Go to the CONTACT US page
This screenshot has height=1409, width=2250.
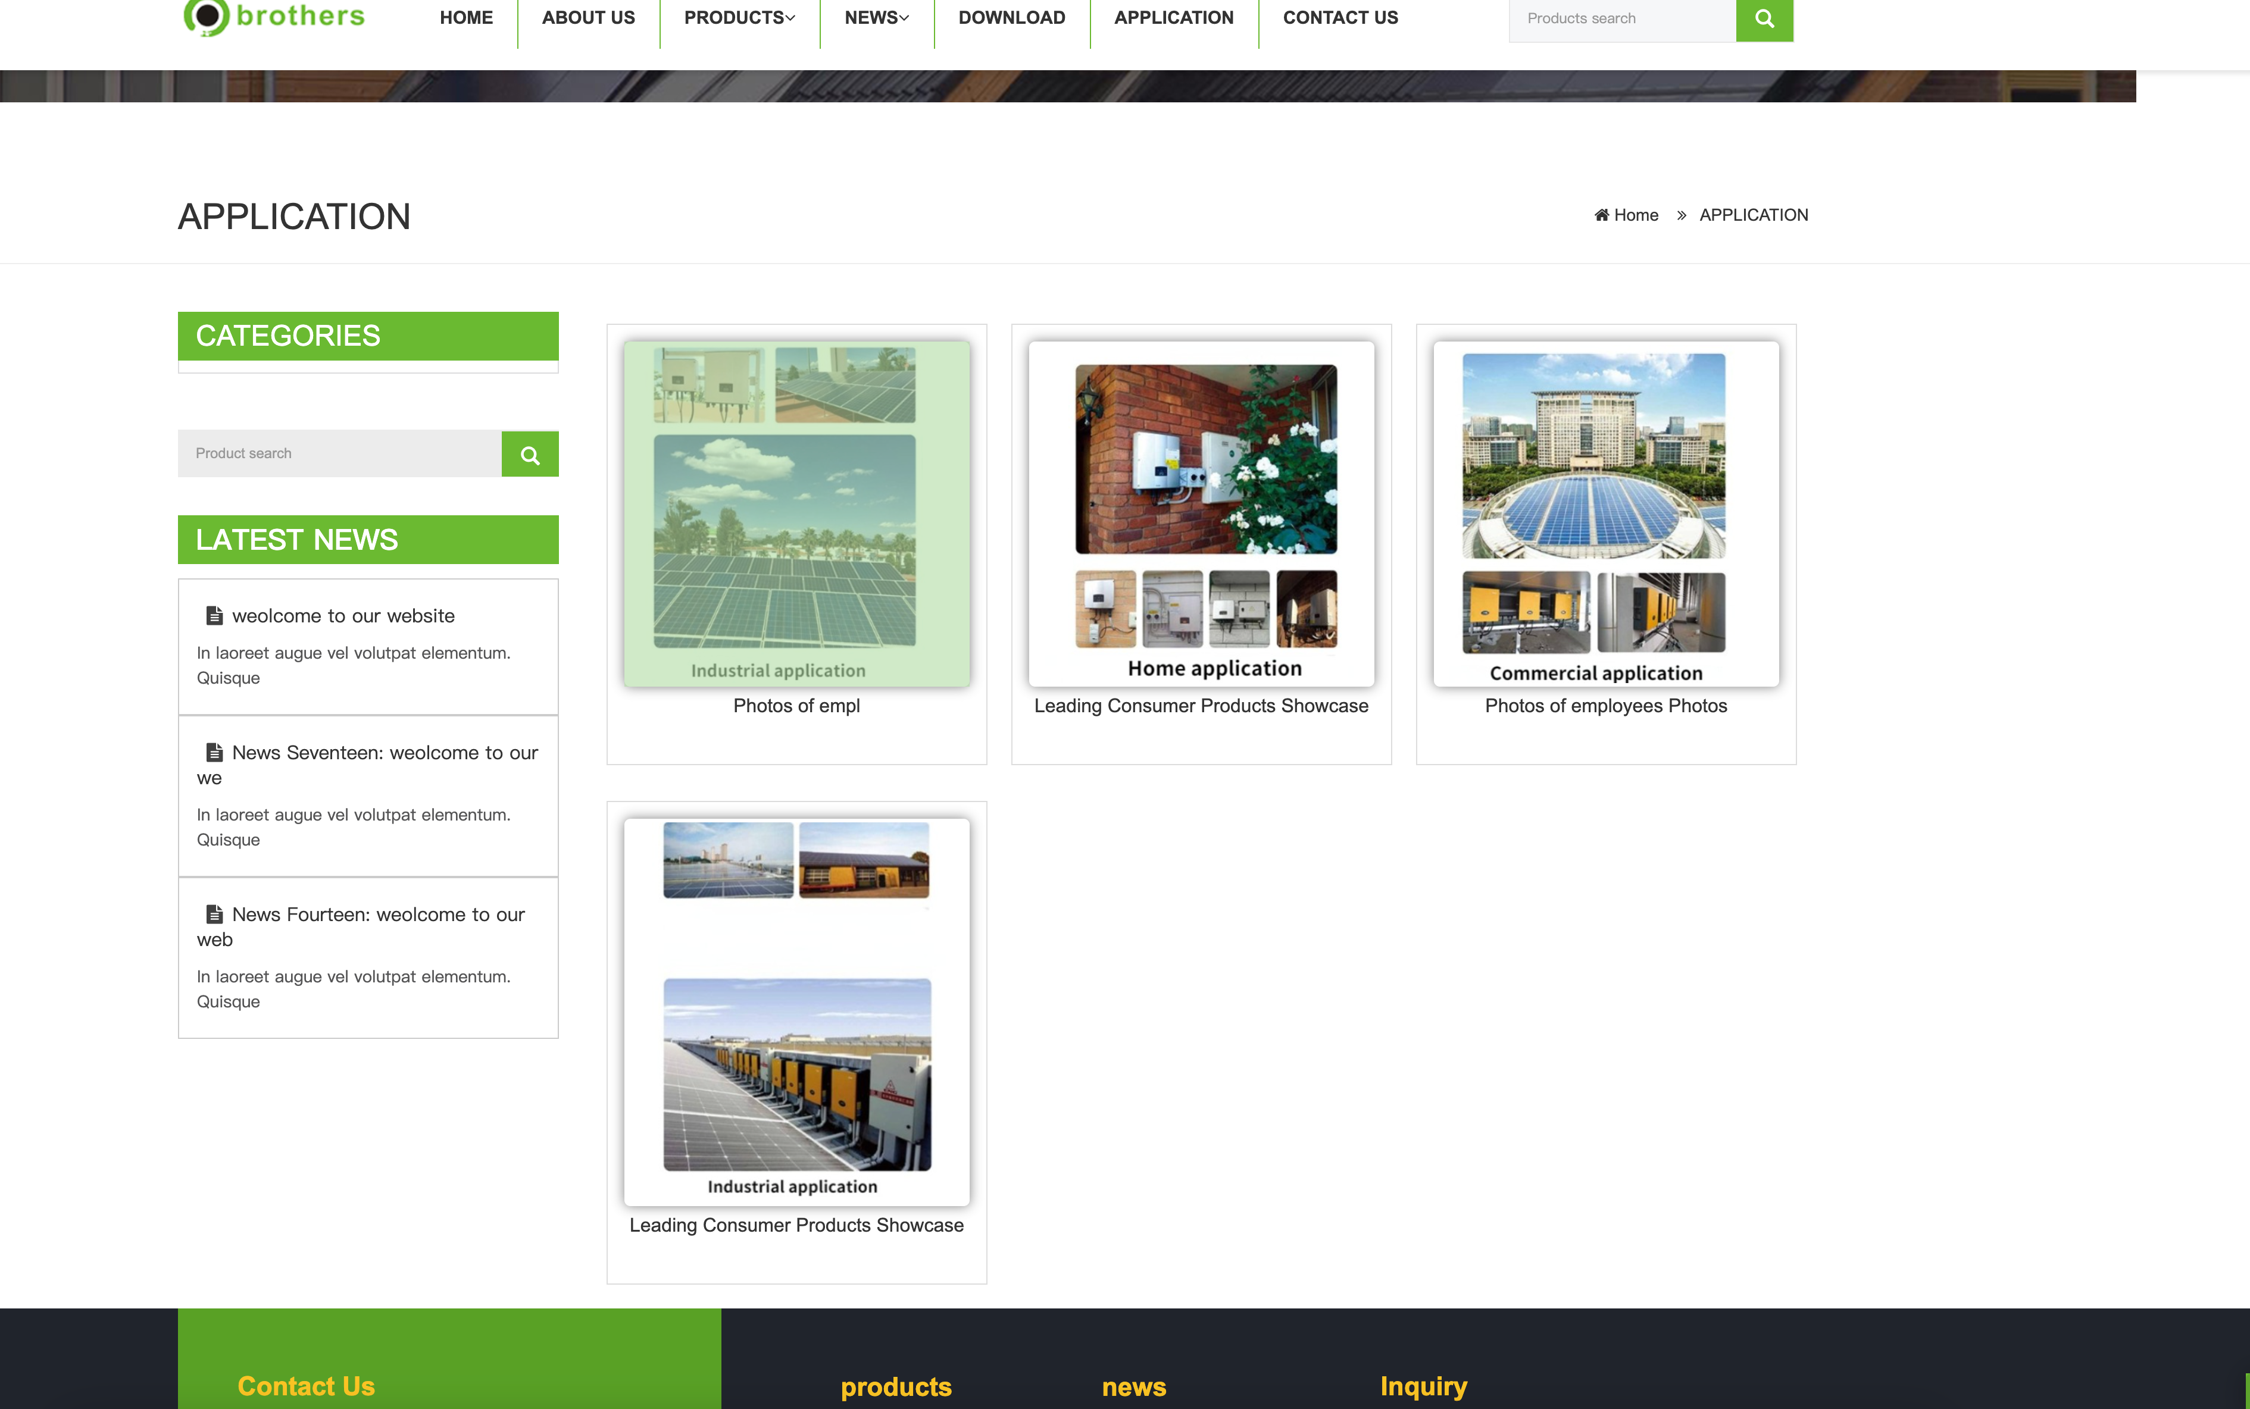click(x=1339, y=18)
